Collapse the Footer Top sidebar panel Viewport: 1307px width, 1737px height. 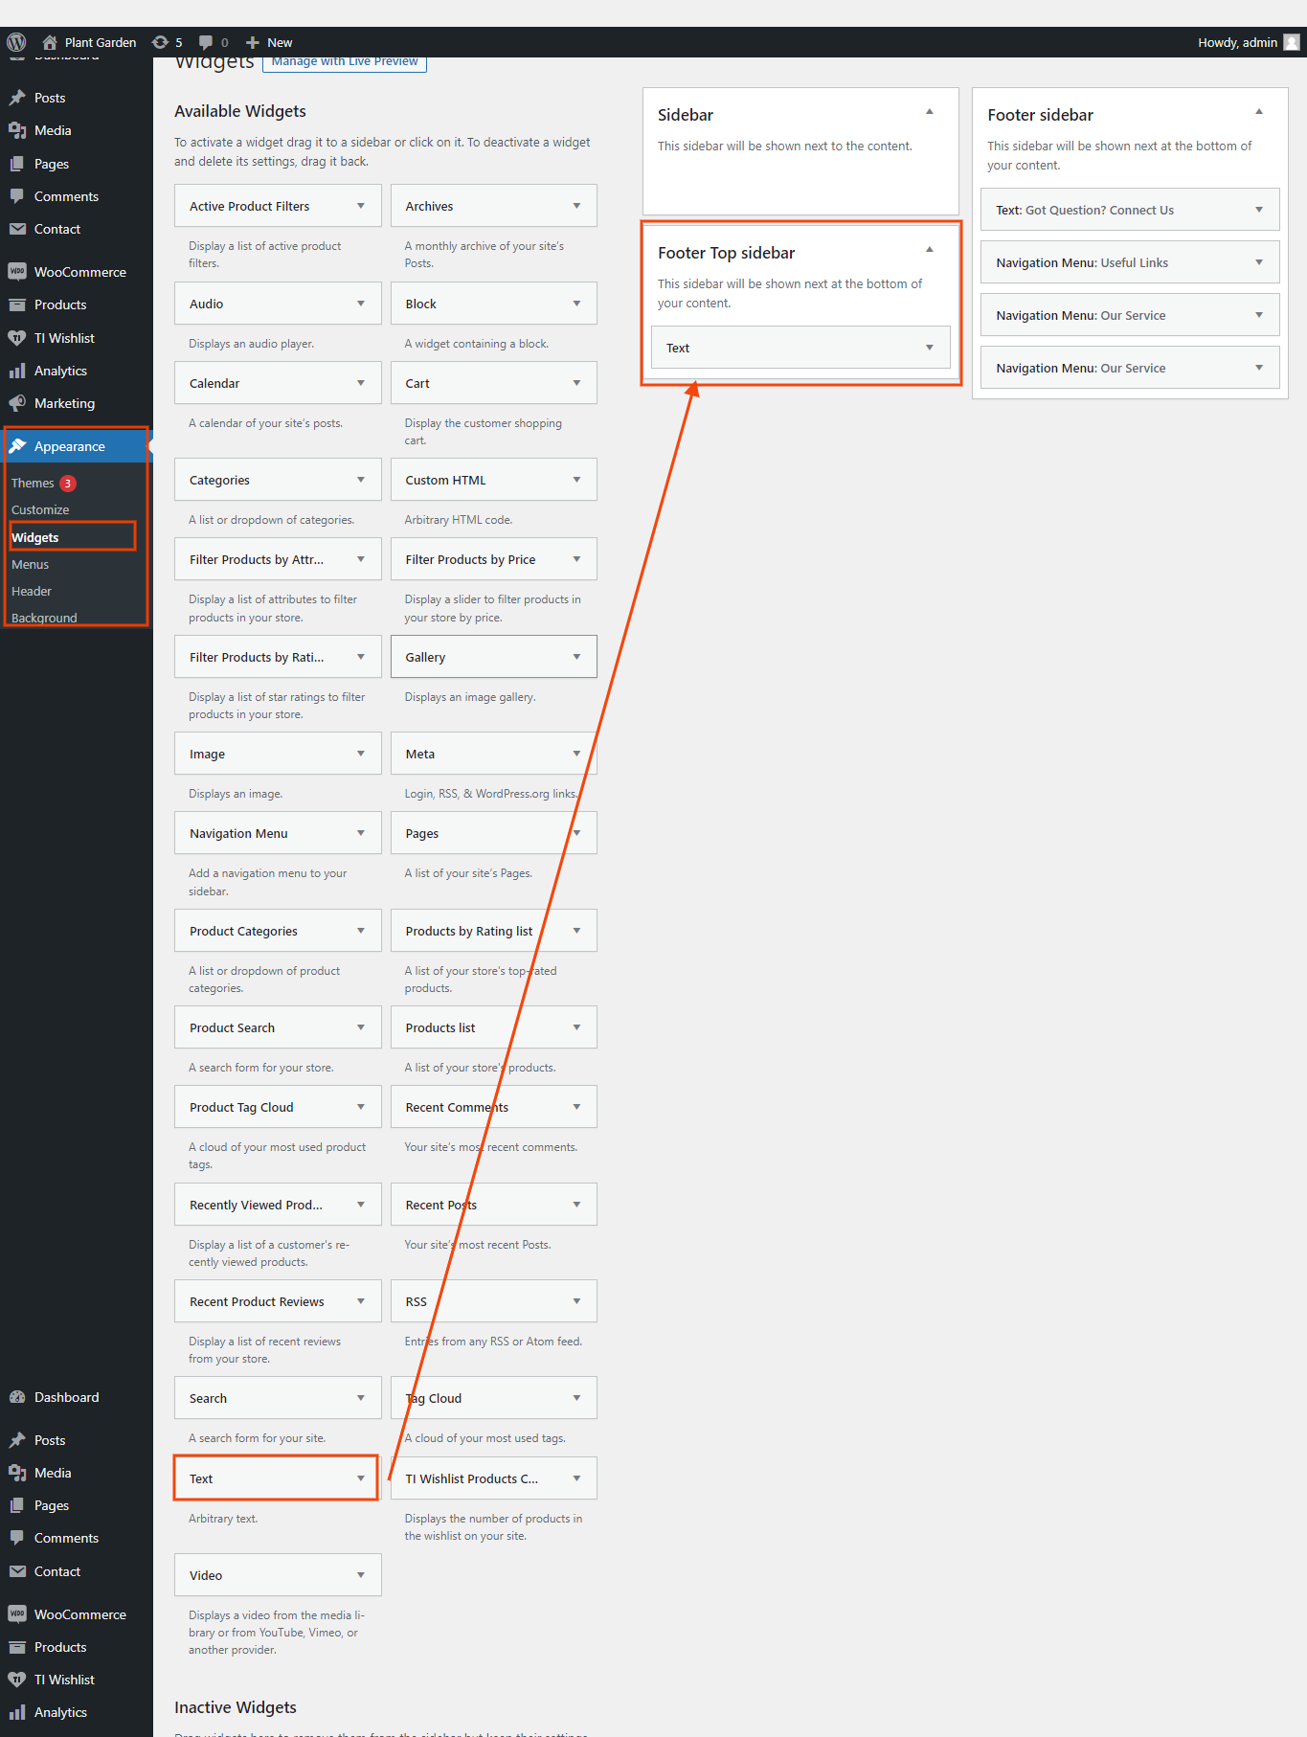[929, 250]
